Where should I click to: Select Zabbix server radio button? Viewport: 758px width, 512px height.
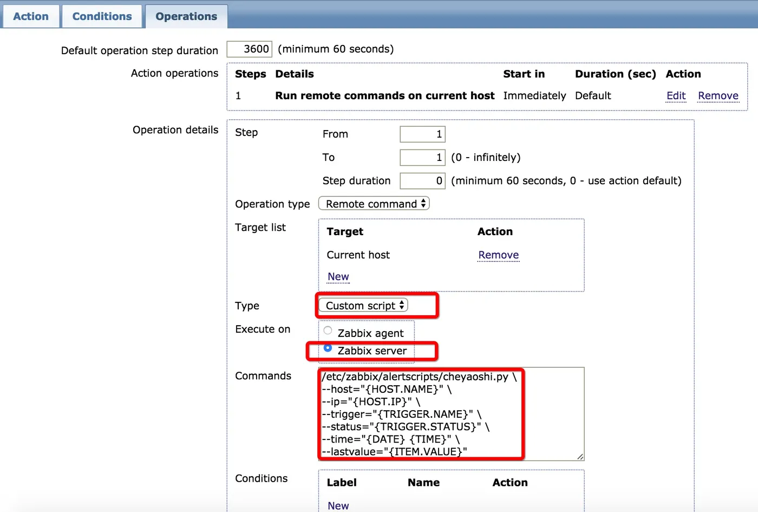coord(328,348)
